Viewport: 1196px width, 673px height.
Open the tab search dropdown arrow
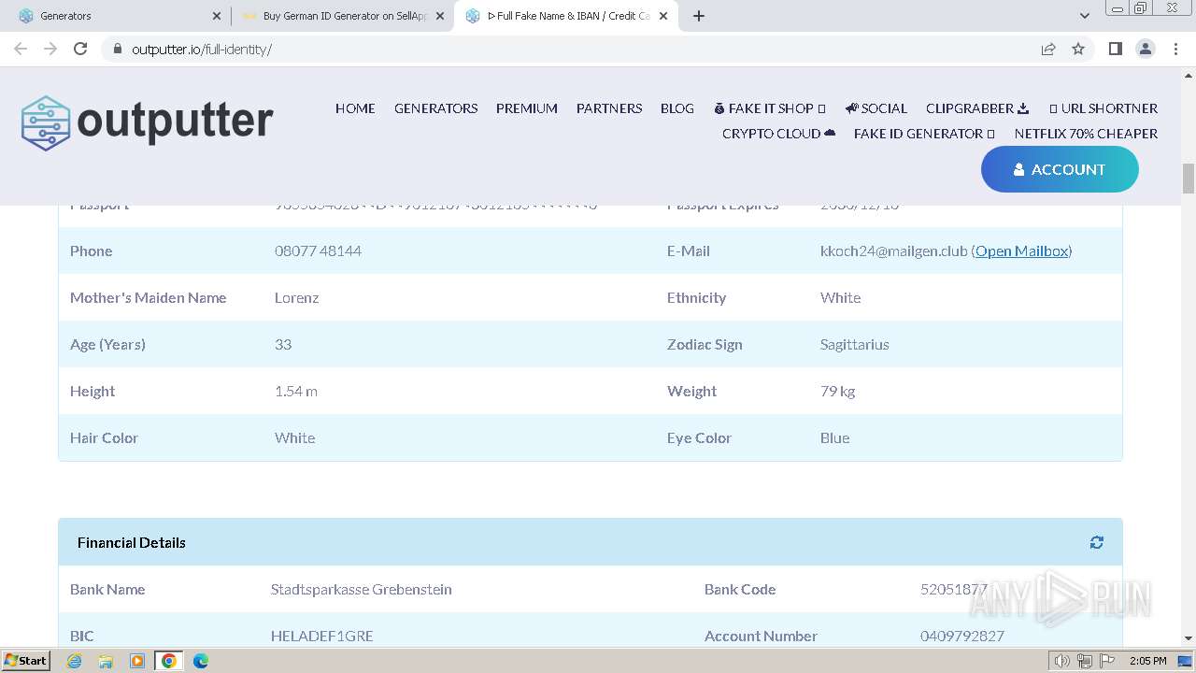pyautogui.click(x=1085, y=16)
